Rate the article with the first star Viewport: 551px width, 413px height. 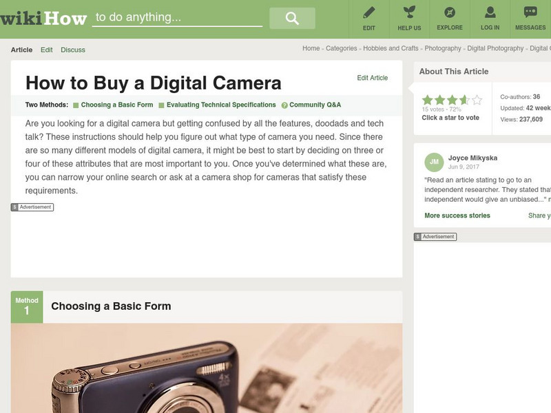point(427,100)
